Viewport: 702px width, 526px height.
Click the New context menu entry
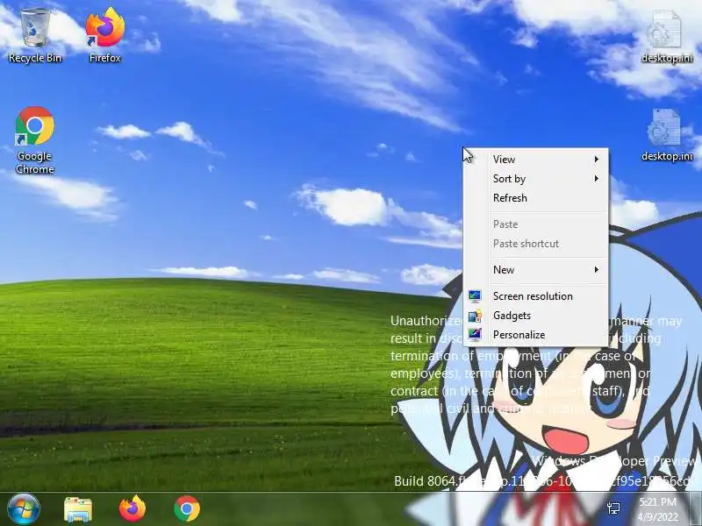536,269
